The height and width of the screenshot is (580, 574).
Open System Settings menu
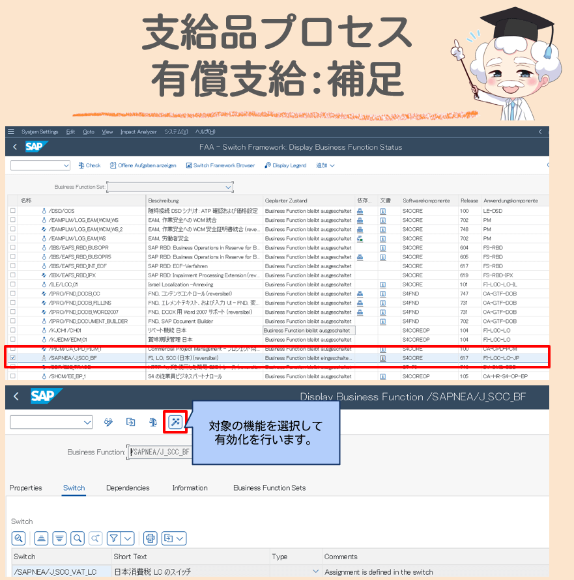click(x=40, y=131)
